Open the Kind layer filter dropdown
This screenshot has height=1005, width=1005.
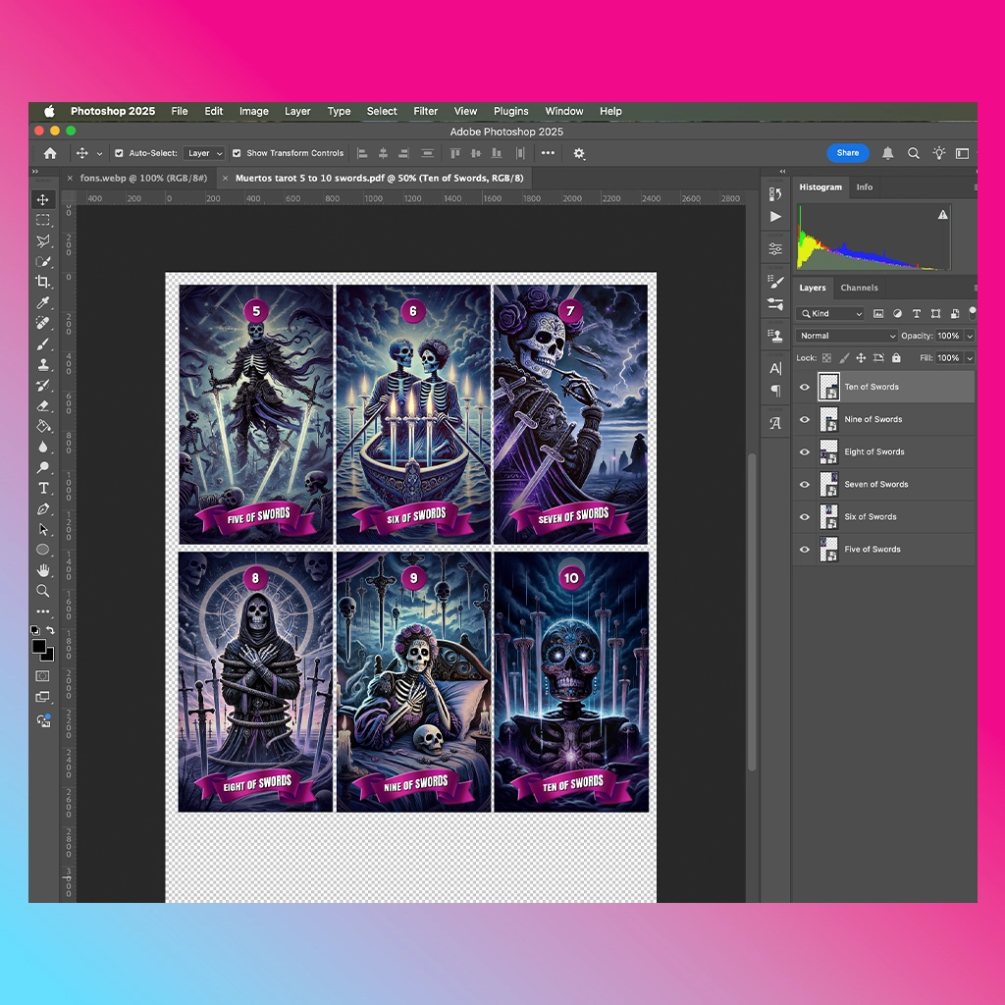click(832, 313)
